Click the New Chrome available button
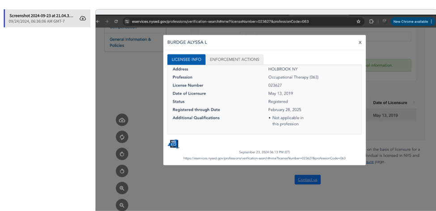 [410, 21]
